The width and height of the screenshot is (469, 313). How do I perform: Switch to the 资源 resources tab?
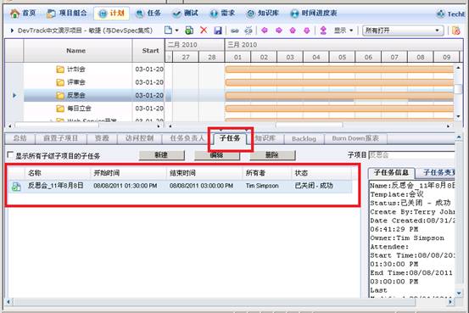click(x=102, y=138)
